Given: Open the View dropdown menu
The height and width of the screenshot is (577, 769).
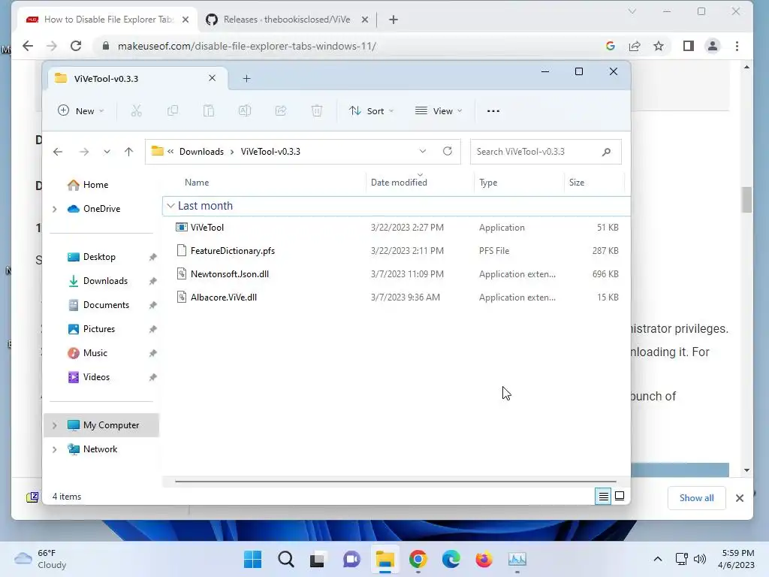Looking at the screenshot, I should (439, 111).
